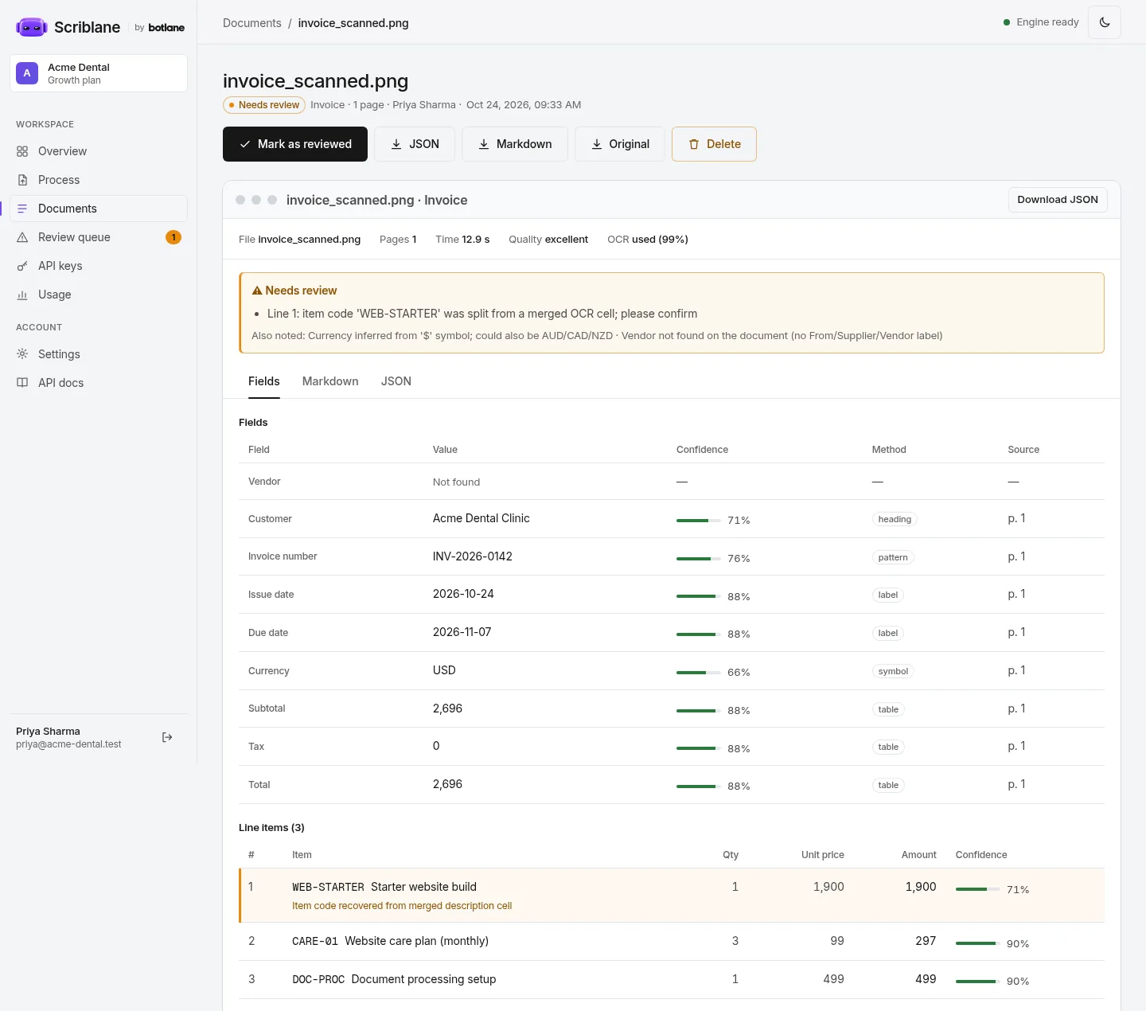Open API keys in the sidebar

tap(99, 266)
